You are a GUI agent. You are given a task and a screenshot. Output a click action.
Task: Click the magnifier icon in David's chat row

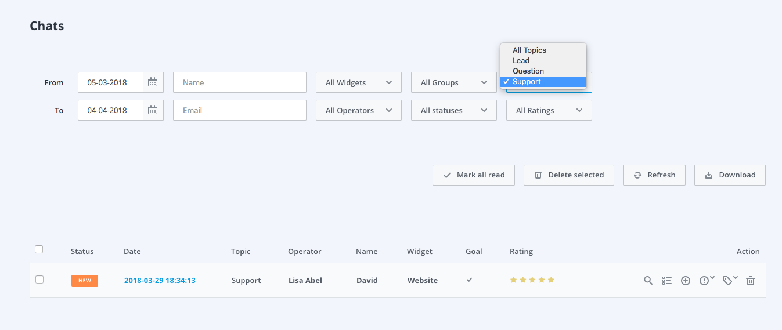click(x=648, y=281)
